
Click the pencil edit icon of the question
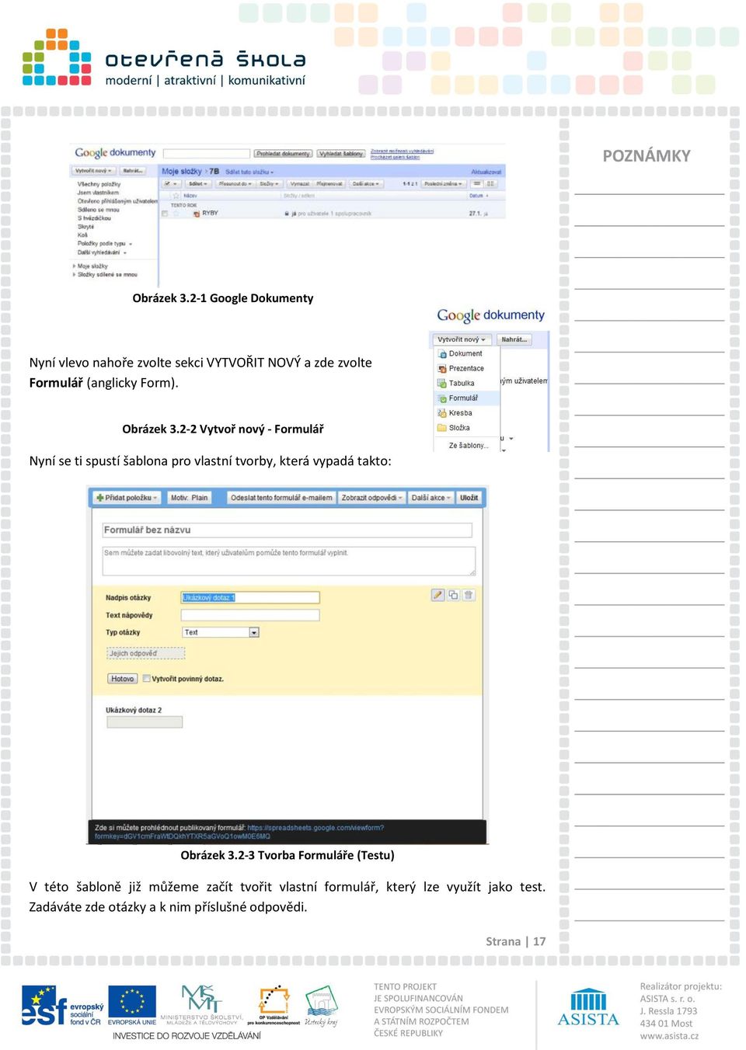[437, 595]
